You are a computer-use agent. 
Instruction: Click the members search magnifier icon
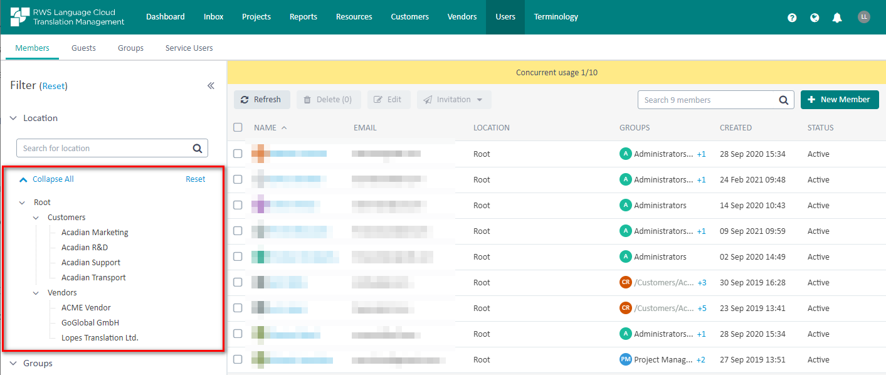[x=784, y=100]
